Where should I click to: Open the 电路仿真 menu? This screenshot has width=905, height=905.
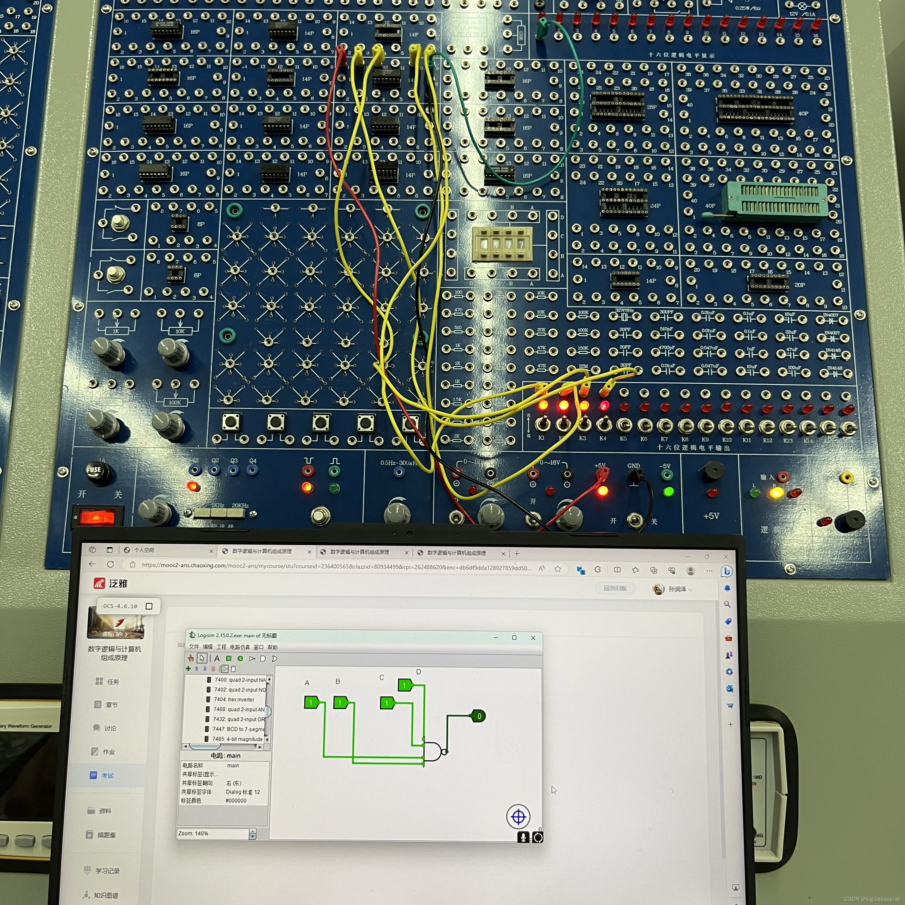click(239, 647)
